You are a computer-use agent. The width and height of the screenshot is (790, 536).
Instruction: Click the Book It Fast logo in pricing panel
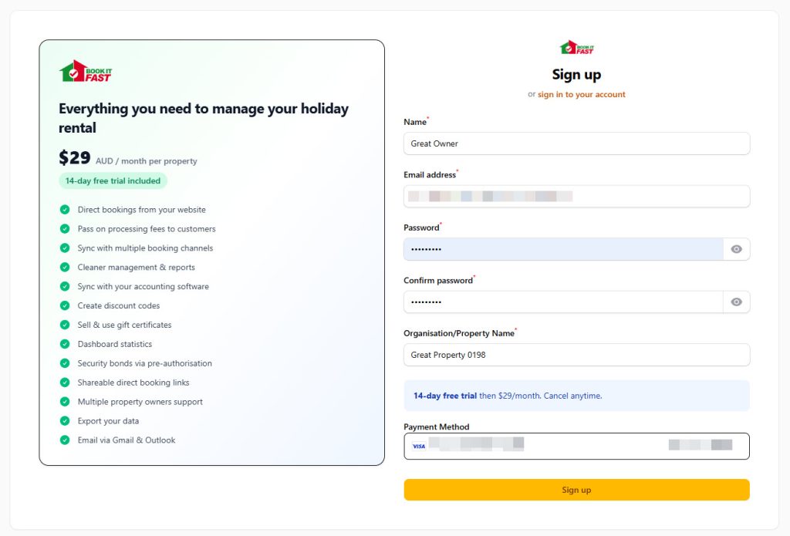(86, 72)
